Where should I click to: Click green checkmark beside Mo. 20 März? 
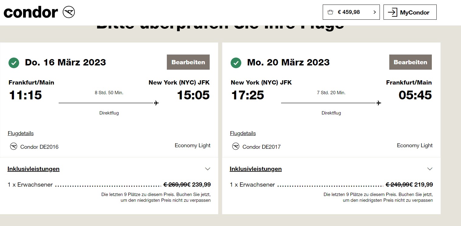(x=236, y=63)
